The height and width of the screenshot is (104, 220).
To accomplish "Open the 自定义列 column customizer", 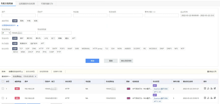I will [x=212, y=72].
